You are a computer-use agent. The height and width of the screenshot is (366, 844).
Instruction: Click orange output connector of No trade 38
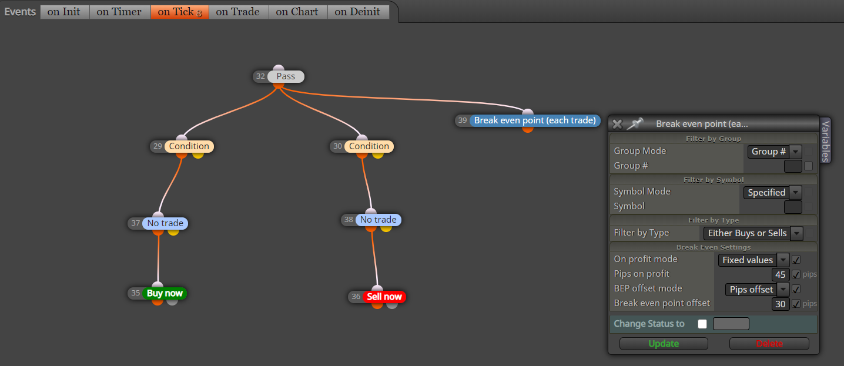[371, 228]
